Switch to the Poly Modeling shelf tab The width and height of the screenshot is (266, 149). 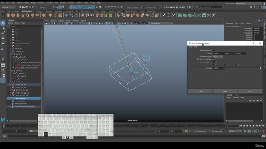(x=27, y=11)
